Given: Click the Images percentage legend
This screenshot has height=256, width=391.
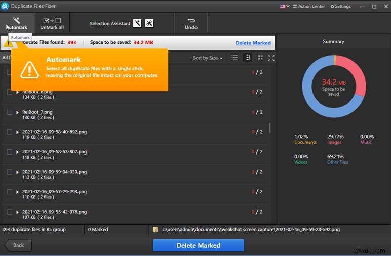Looking at the screenshot, I should coord(335,139).
